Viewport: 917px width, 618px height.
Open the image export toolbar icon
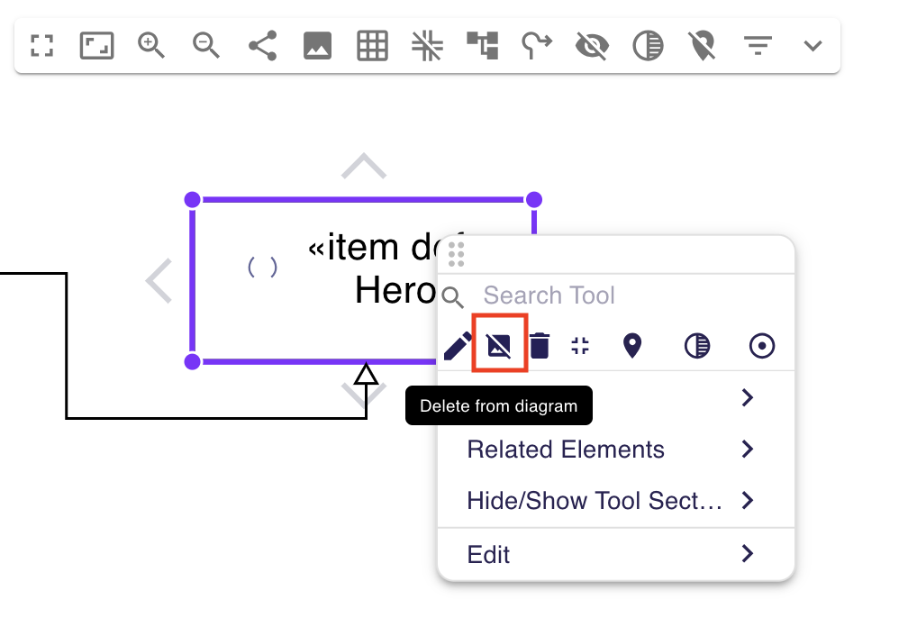317,45
